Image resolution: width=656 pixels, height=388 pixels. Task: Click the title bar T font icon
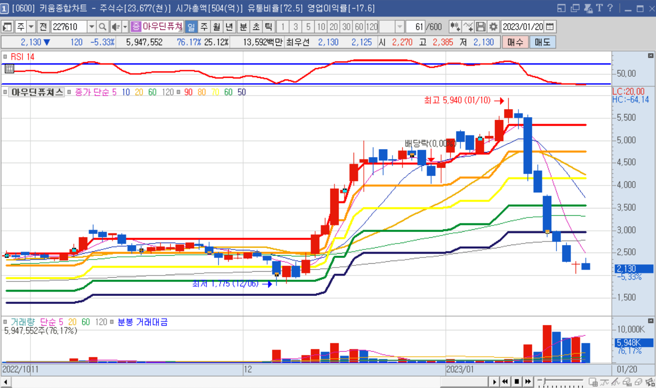(599, 8)
